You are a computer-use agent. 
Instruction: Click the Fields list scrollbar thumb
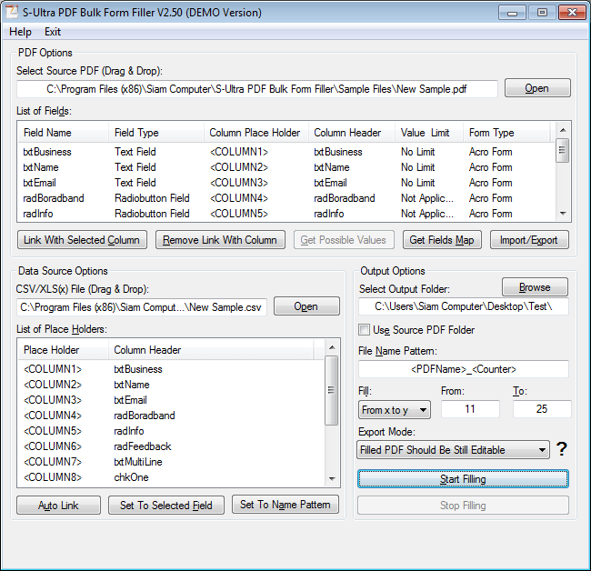tap(562, 150)
